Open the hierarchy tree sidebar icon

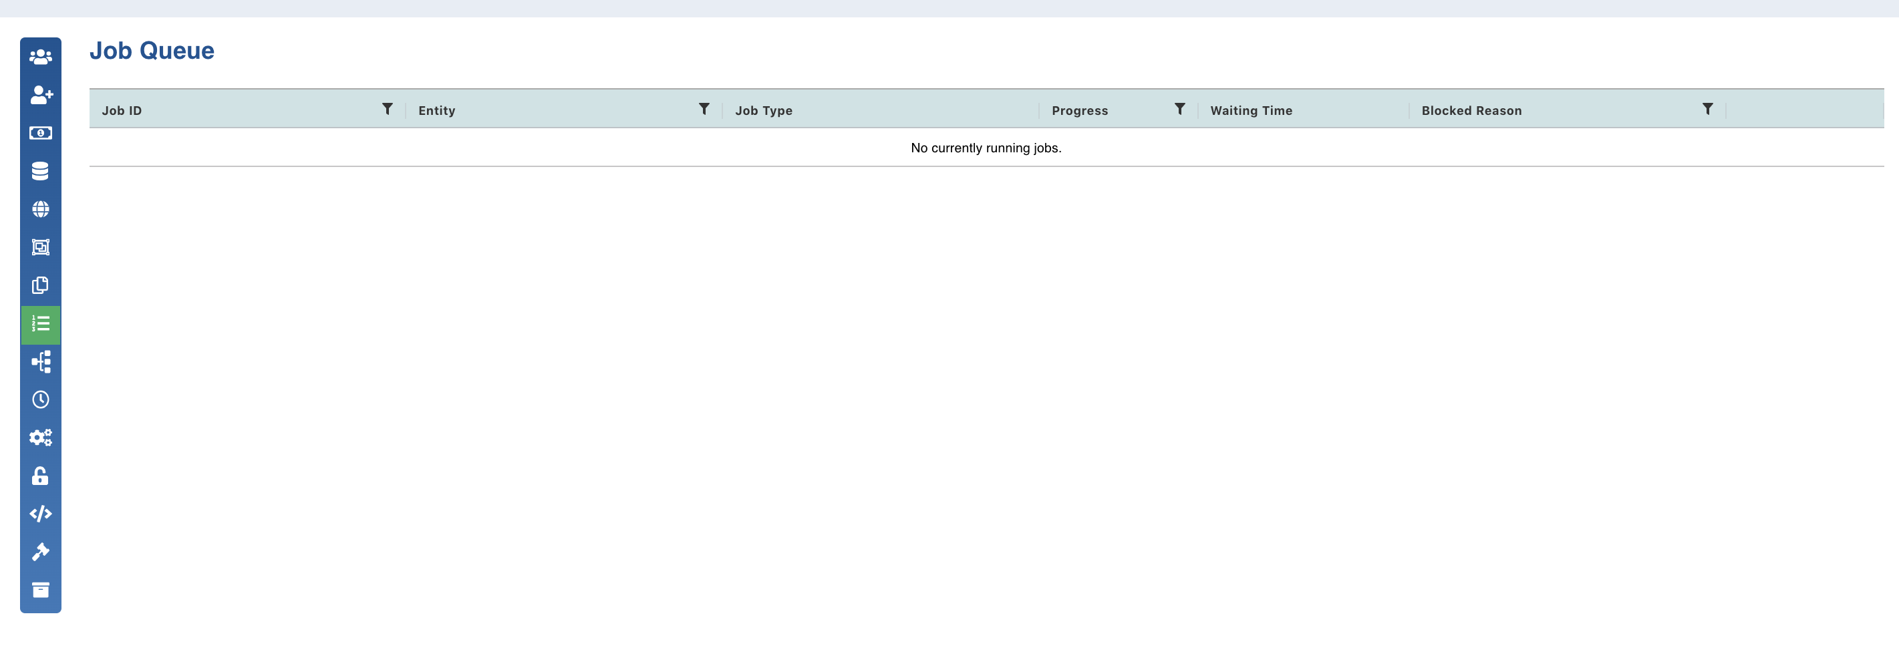click(41, 362)
